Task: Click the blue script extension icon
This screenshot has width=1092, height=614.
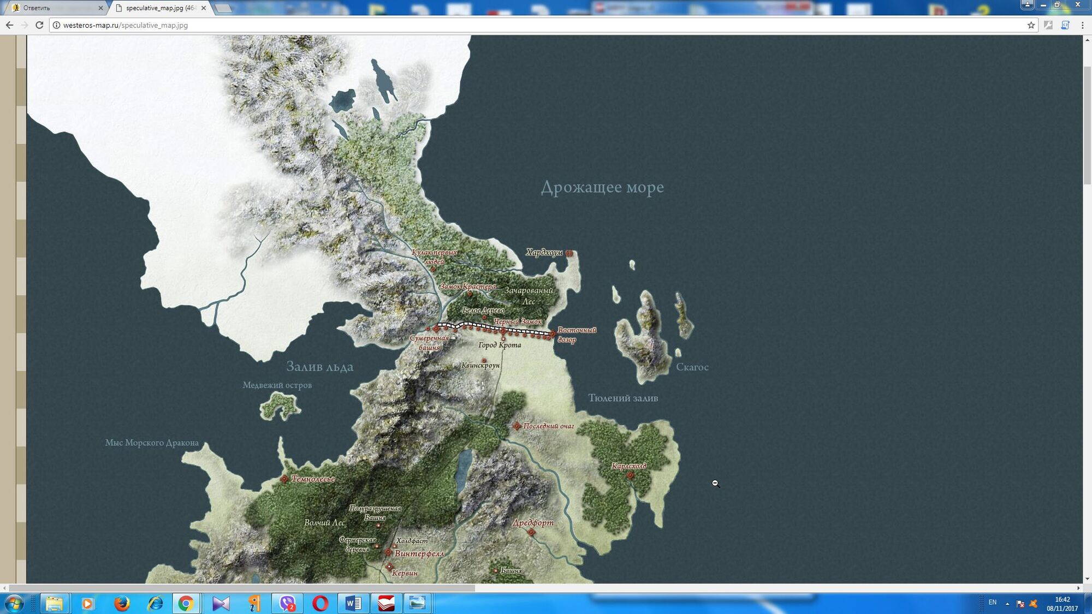Action: tap(1065, 25)
